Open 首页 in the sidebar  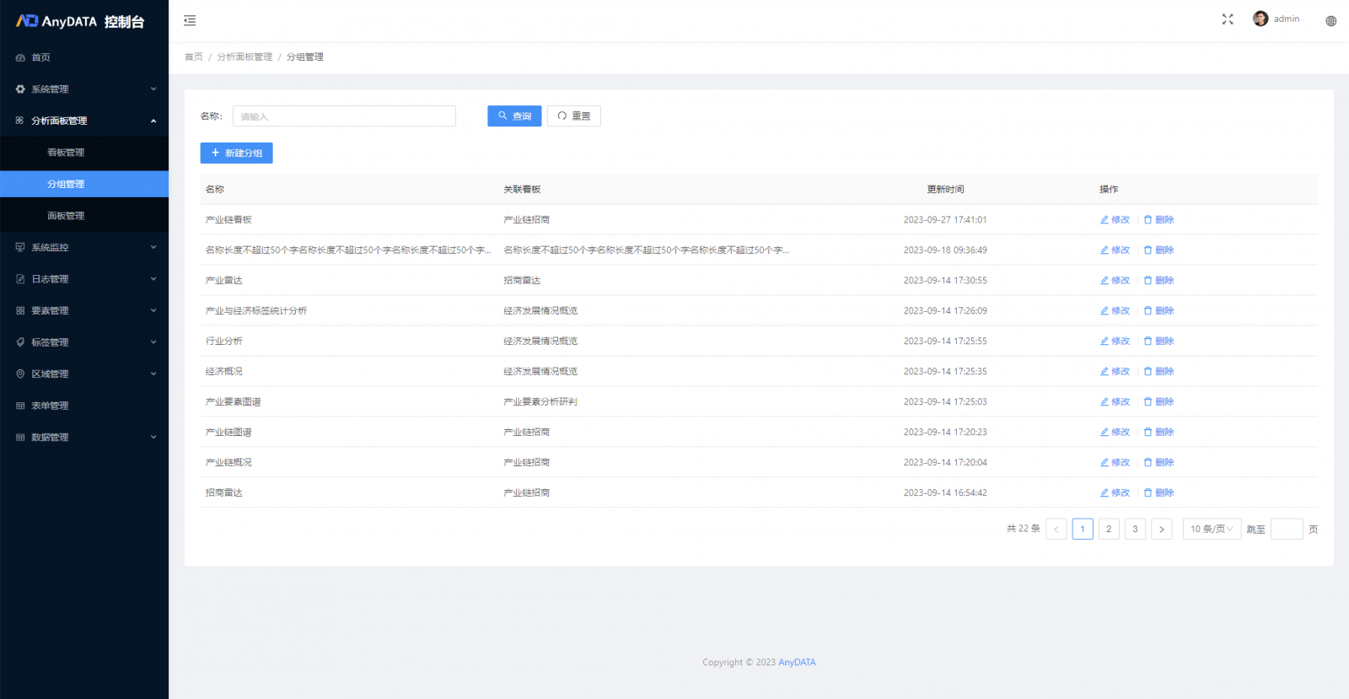click(84, 57)
